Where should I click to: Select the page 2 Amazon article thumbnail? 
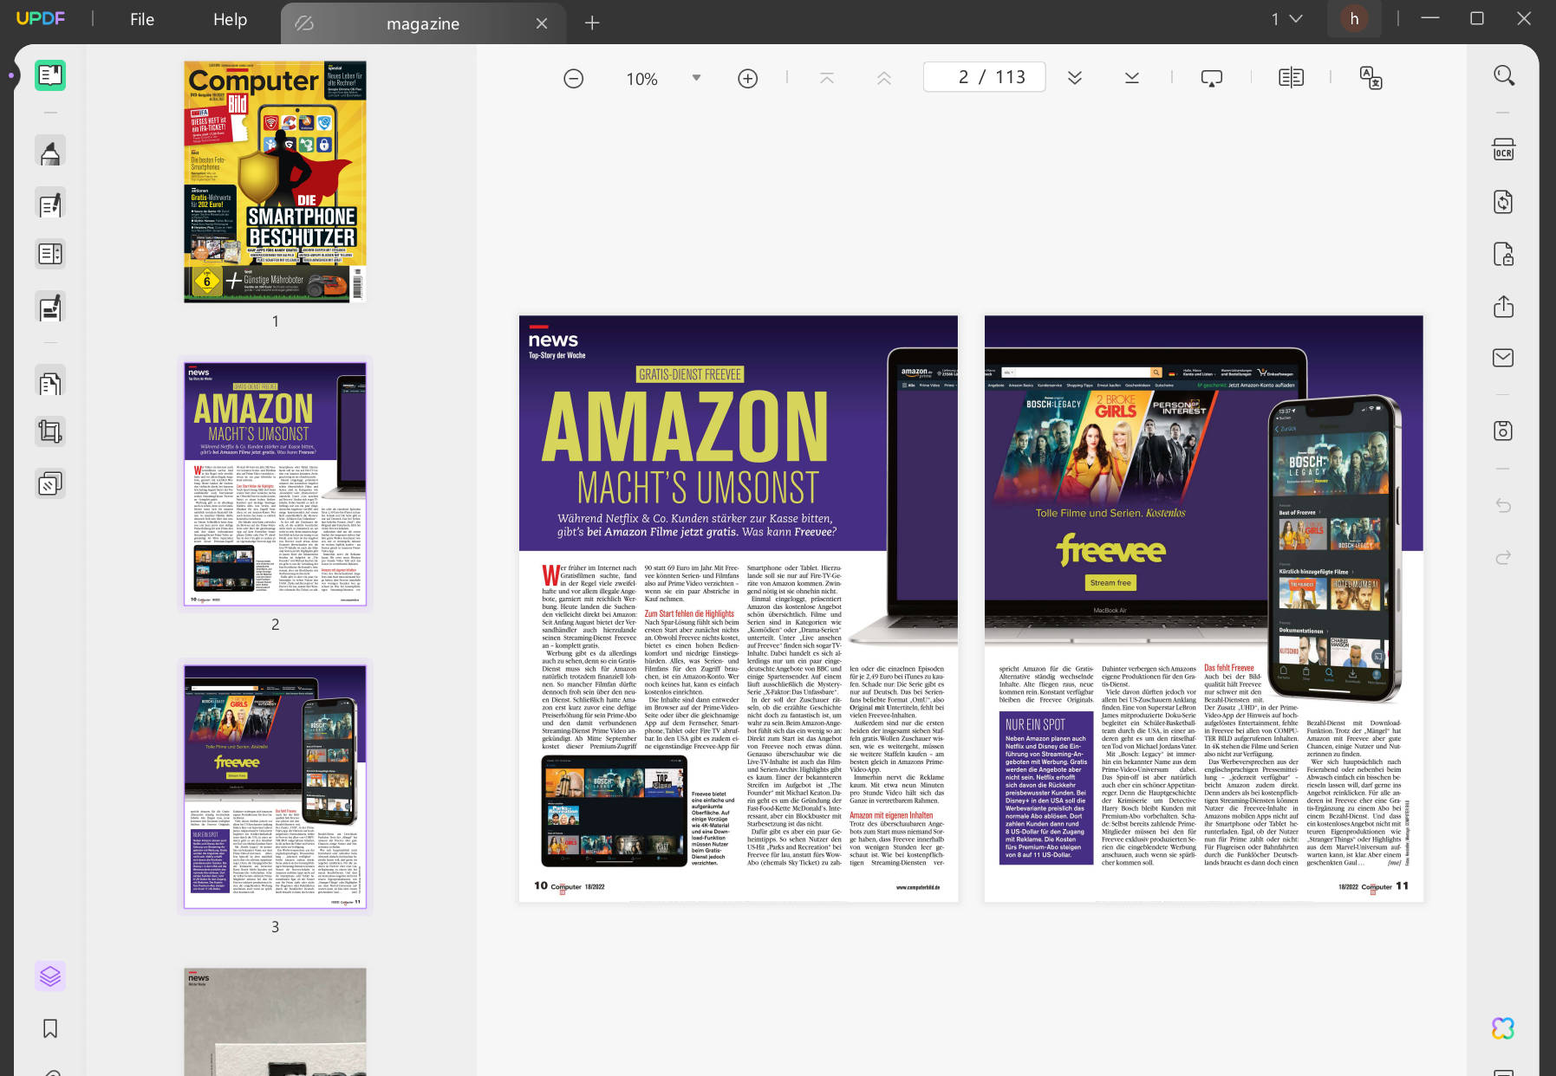[275, 484]
